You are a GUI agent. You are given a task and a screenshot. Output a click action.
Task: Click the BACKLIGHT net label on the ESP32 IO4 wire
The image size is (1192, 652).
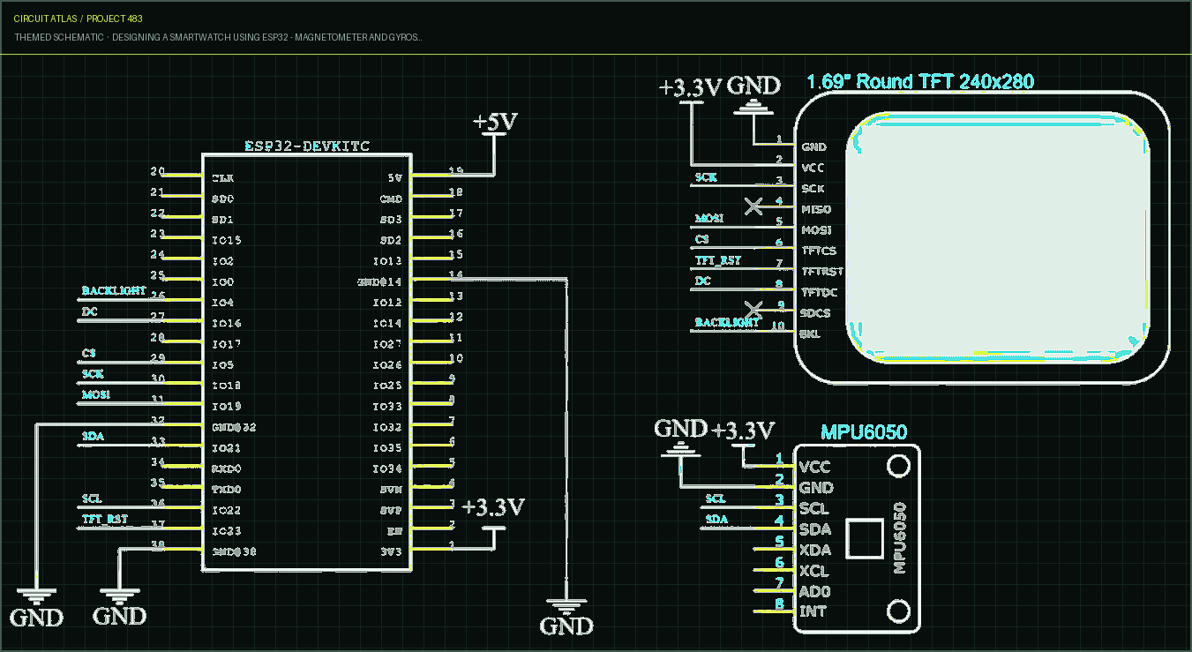tap(114, 290)
